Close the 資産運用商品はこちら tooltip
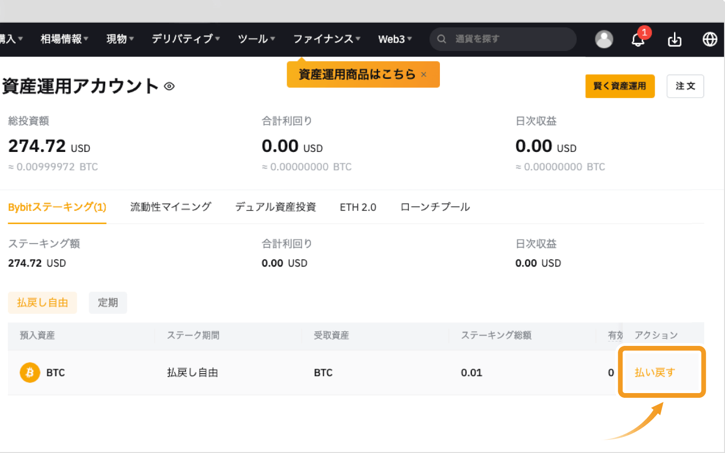Image resolution: width=725 pixels, height=453 pixels. click(424, 74)
